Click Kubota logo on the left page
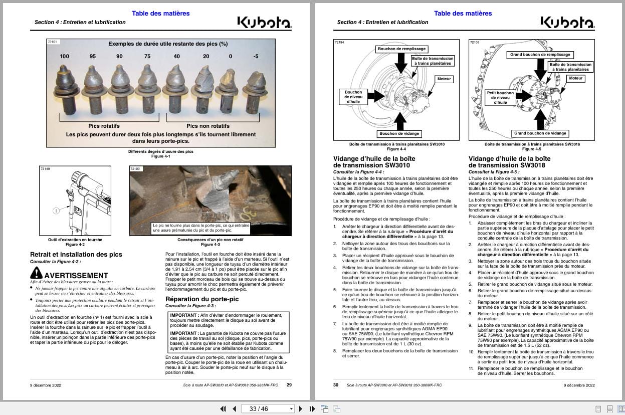The height and width of the screenshot is (415, 625). point(265,22)
